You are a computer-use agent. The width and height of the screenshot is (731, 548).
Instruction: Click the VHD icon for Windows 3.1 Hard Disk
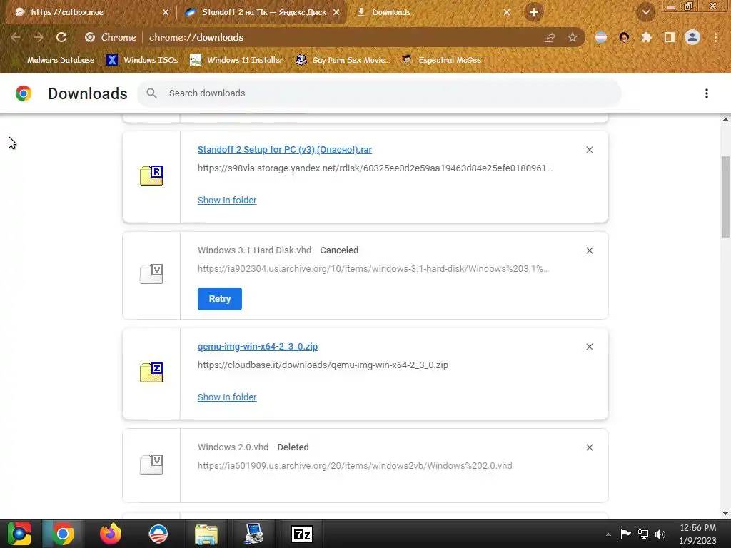click(151, 274)
